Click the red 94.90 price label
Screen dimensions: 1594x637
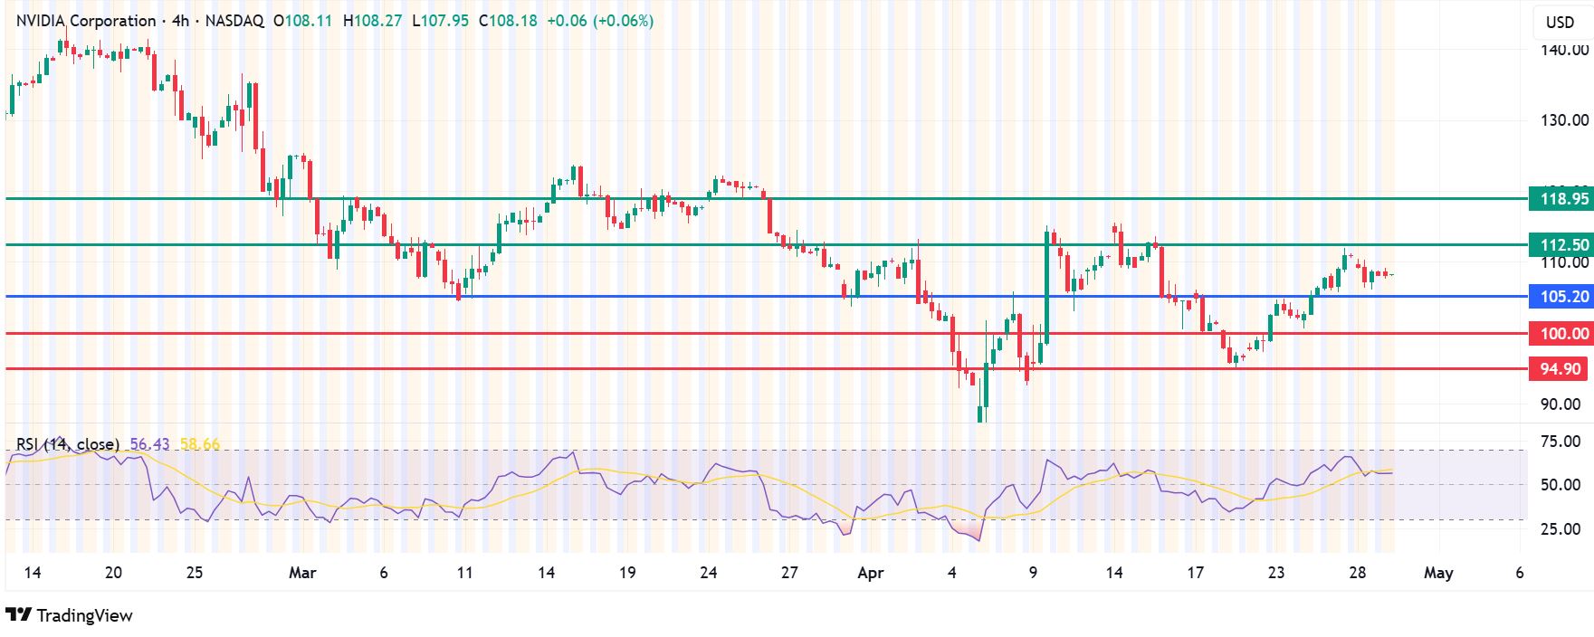1560,369
